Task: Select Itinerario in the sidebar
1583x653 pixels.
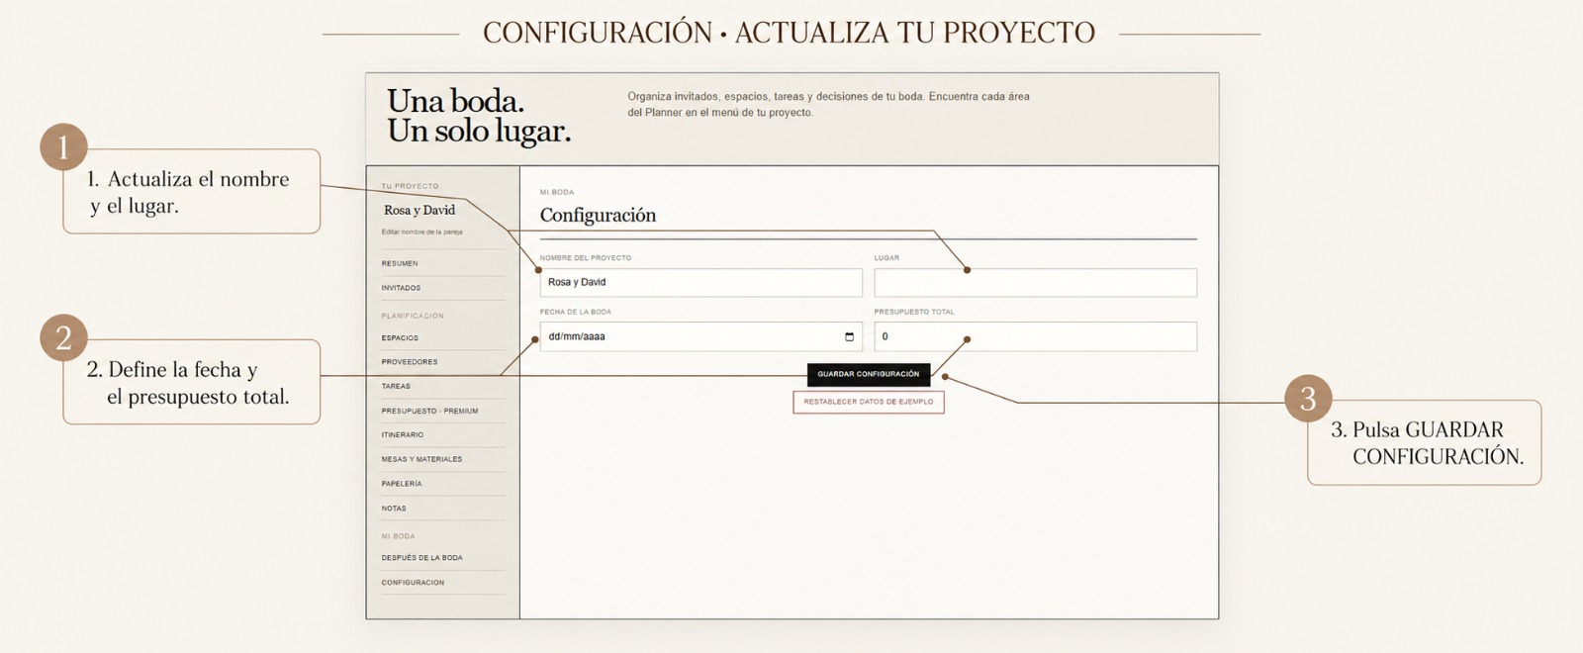Action: click(x=403, y=434)
